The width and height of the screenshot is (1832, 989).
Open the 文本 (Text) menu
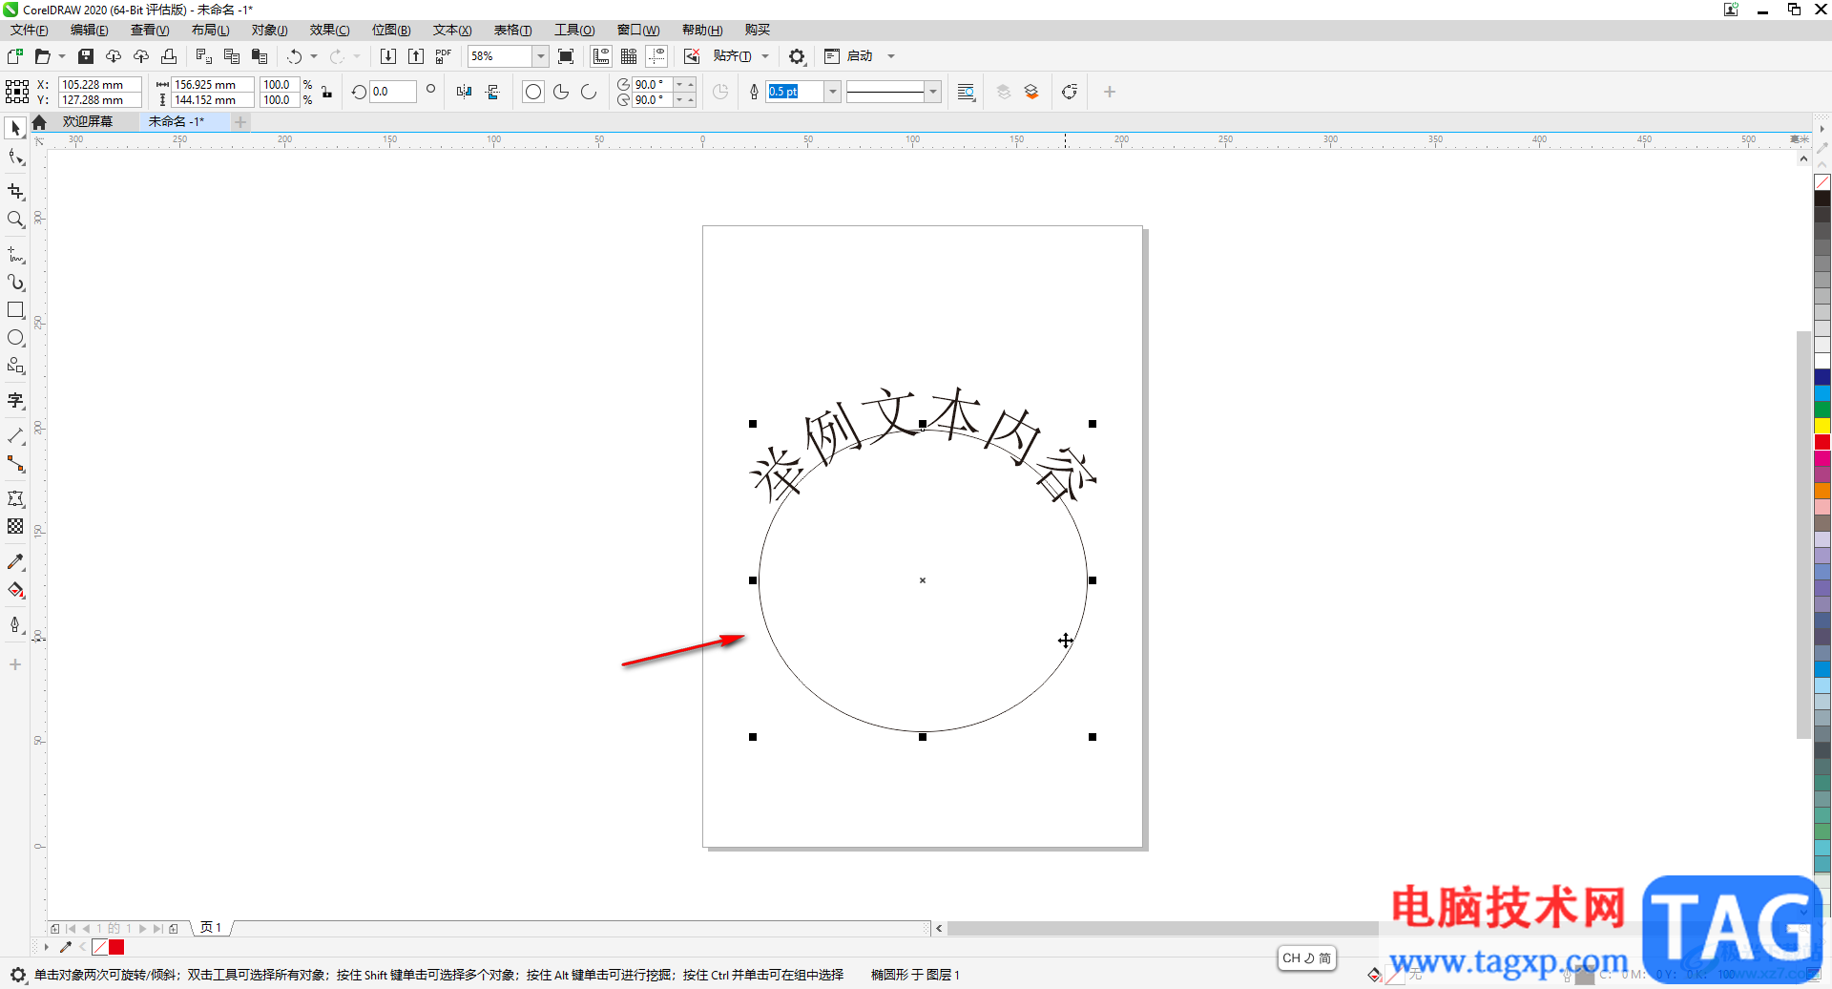pyautogui.click(x=452, y=30)
